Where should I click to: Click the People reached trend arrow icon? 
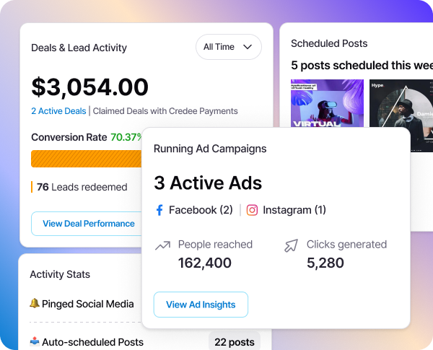(162, 246)
